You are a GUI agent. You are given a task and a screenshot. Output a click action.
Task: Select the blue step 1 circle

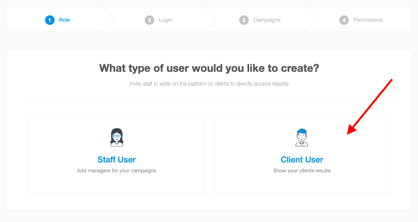coord(49,20)
